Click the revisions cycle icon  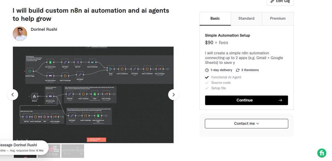pyautogui.click(x=238, y=70)
